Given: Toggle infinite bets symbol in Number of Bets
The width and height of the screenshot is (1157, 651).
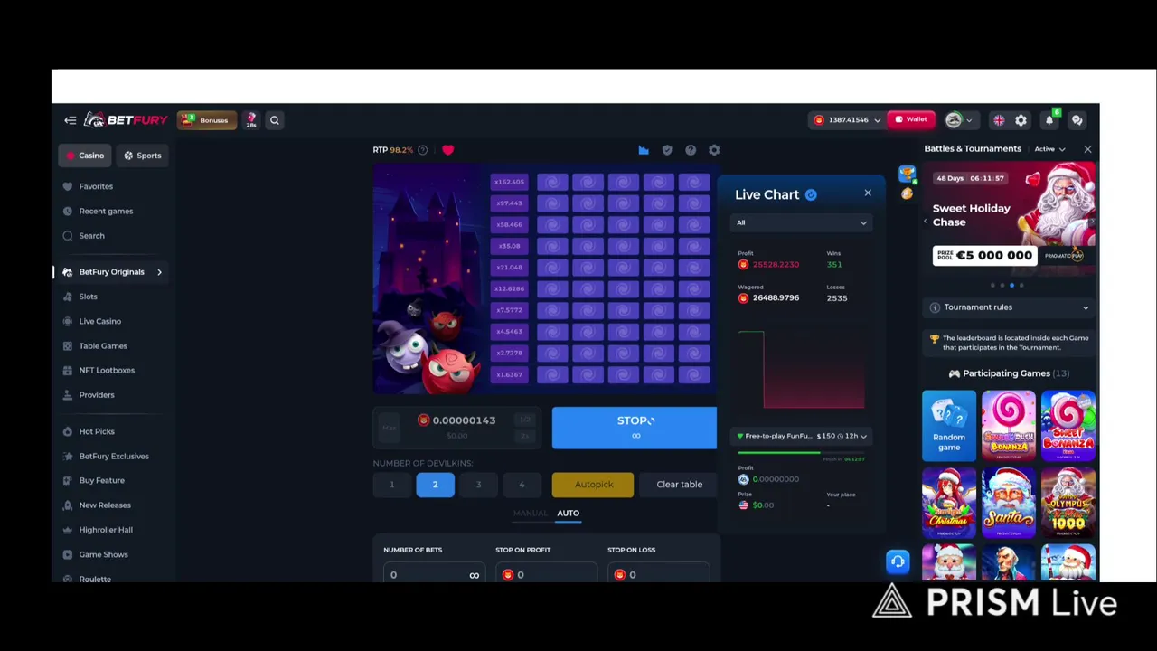Looking at the screenshot, I should pos(474,575).
